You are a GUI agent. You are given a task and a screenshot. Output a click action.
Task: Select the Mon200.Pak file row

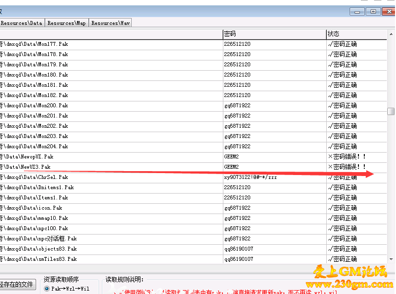(193, 106)
